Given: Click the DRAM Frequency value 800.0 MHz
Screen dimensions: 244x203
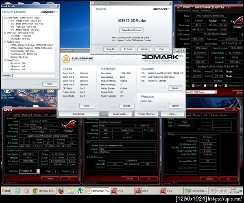Looking at the screenshot, I should pos(207,138).
